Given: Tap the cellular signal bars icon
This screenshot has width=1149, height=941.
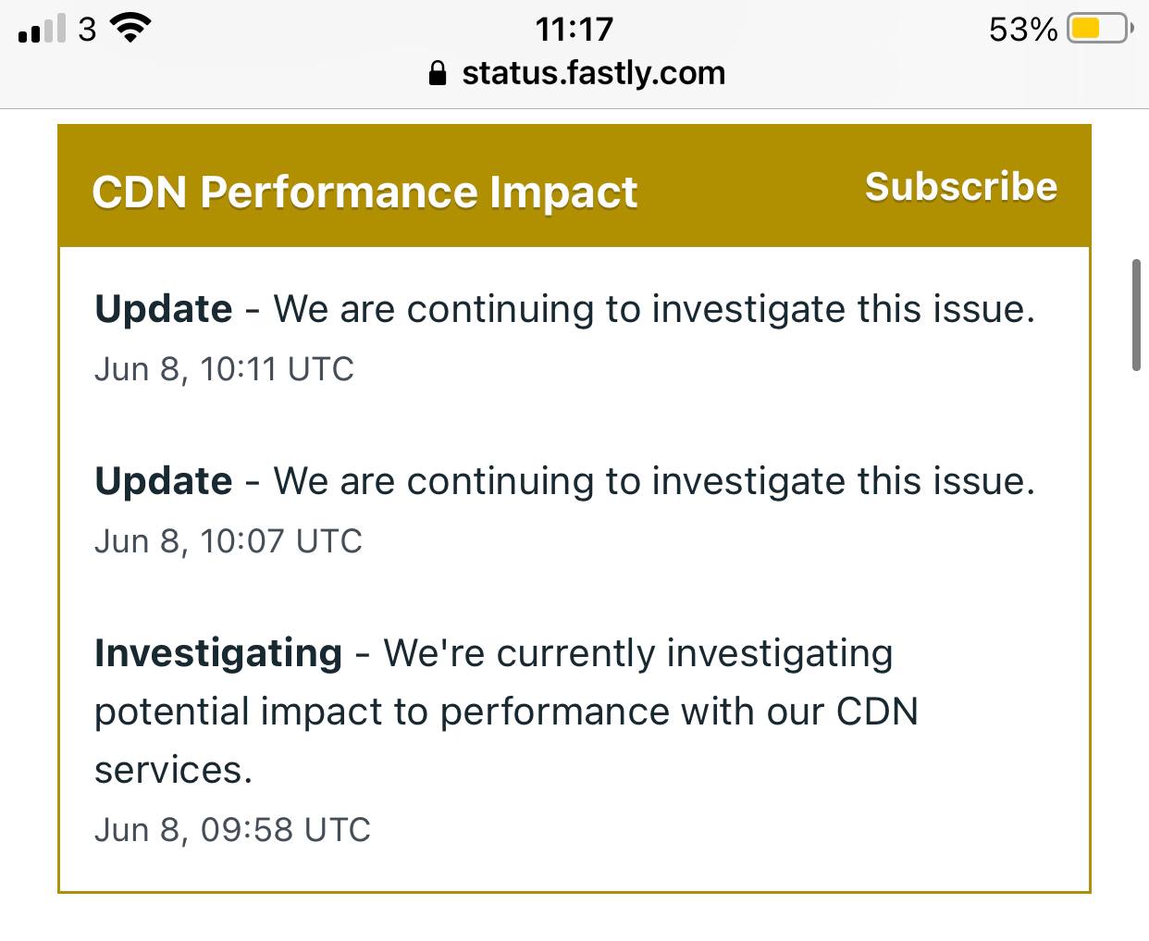Looking at the screenshot, I should [43, 30].
